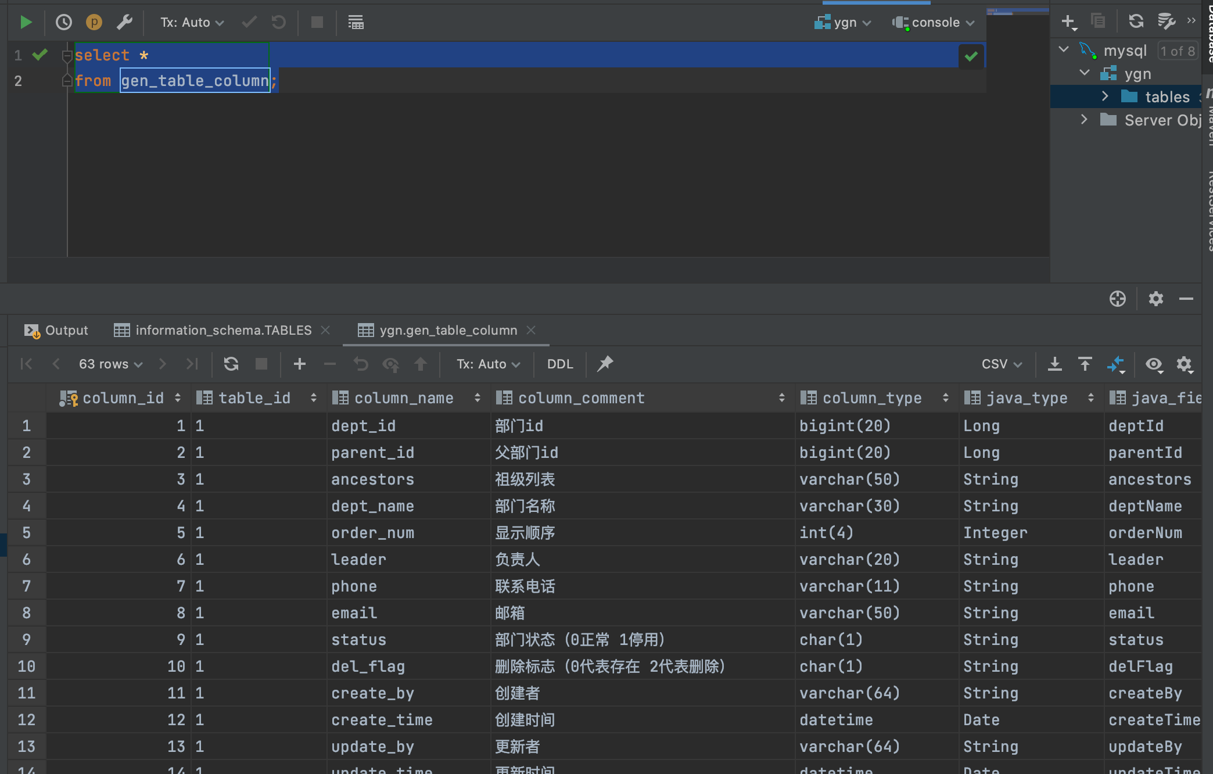
Task: Sort by column_name header
Action: (x=410, y=398)
